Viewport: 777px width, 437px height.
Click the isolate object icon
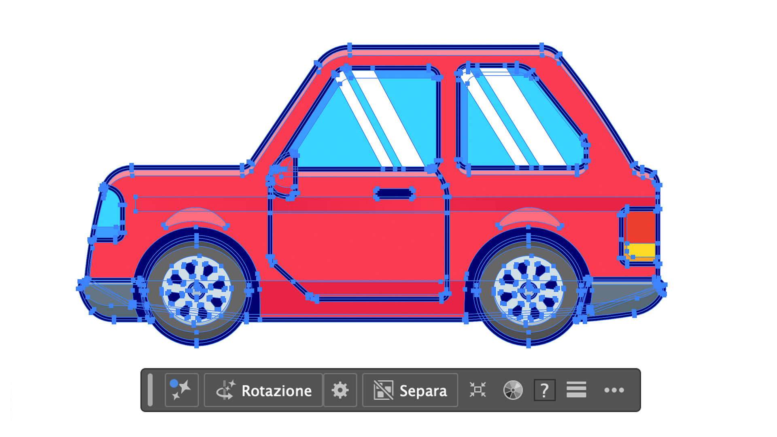coord(478,390)
